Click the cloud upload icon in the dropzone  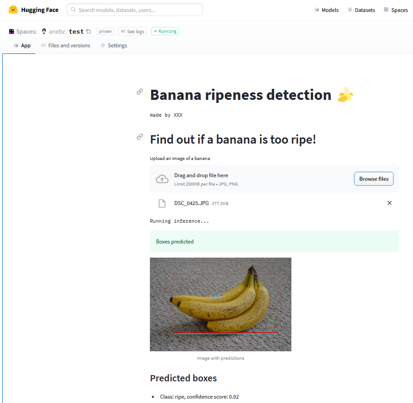pos(162,179)
